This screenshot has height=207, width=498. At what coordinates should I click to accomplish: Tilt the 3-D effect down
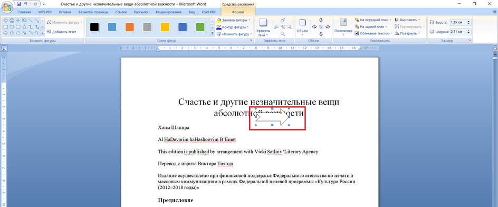321,34
